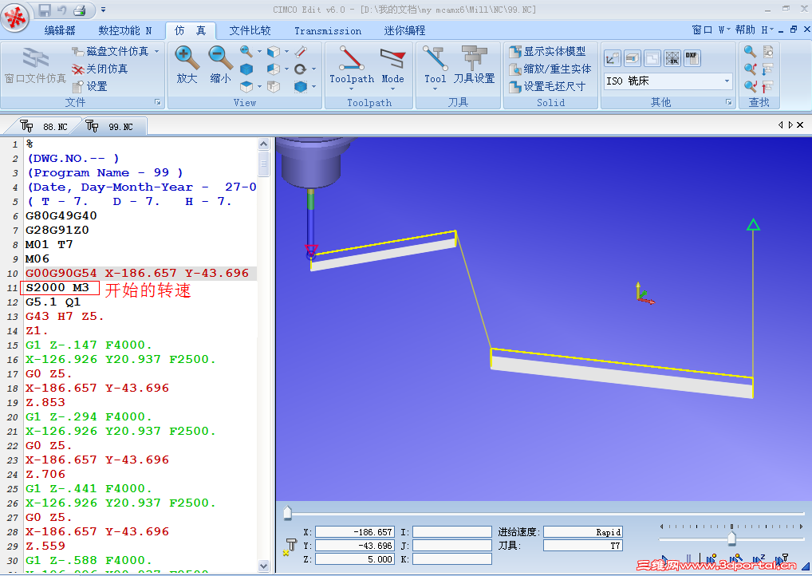Open the Transmission ribbon tab
The height and width of the screenshot is (576, 812).
pyautogui.click(x=327, y=30)
